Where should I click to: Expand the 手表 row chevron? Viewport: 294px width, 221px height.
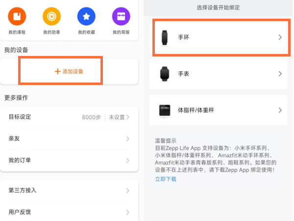(280, 74)
